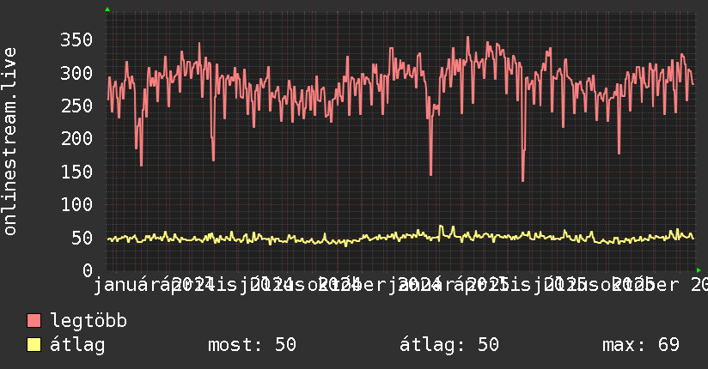This screenshot has height=369, width=708.
Task: Click the green arrow at x-axis end
Action: pyautogui.click(x=699, y=270)
